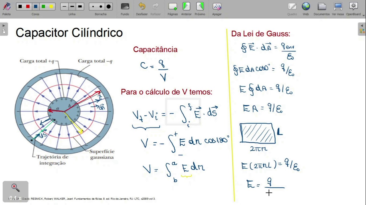The width and height of the screenshot is (366, 205).
Task: Click the 'Carga total +q' label
Action: click(x=37, y=61)
